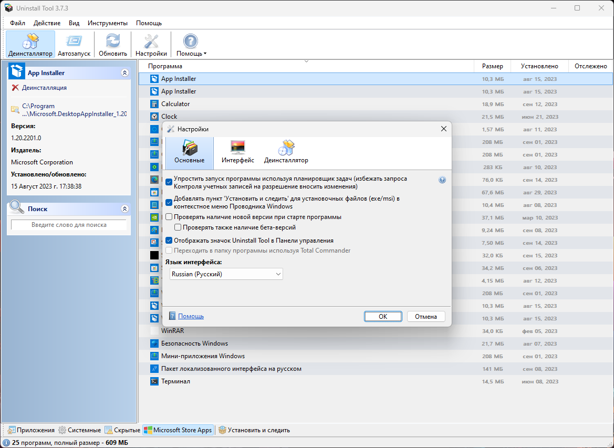This screenshot has width=614, height=448.
Task: Select the Calculator entry in the program list
Action: coord(175,104)
